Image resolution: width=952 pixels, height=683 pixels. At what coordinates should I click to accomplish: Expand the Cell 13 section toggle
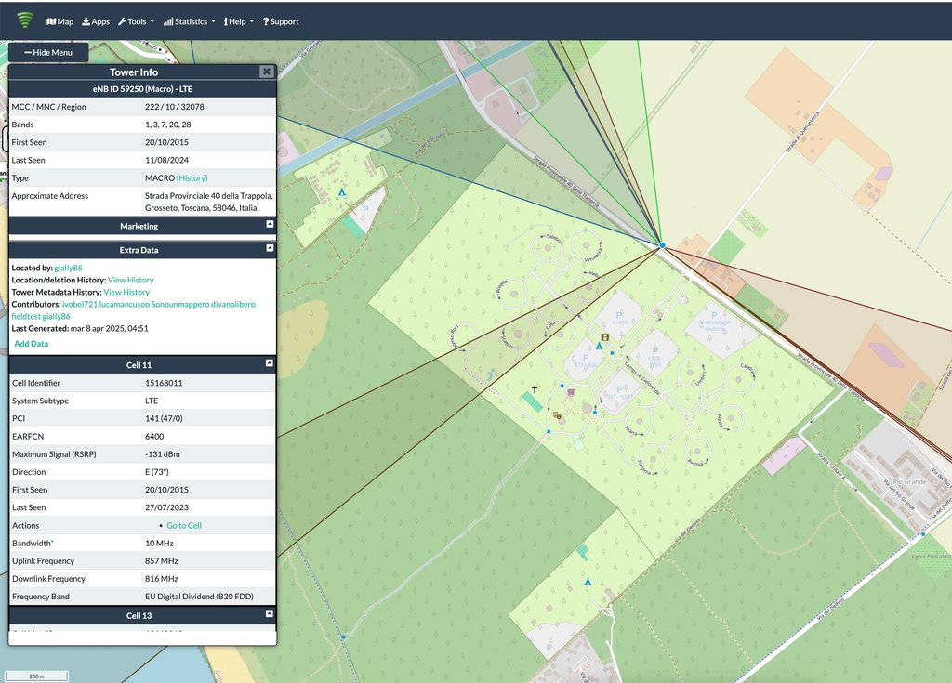point(270,615)
